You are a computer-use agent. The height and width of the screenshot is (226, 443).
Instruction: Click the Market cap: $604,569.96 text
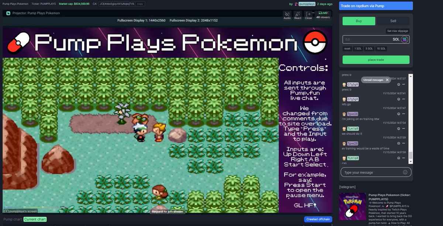click(x=74, y=4)
